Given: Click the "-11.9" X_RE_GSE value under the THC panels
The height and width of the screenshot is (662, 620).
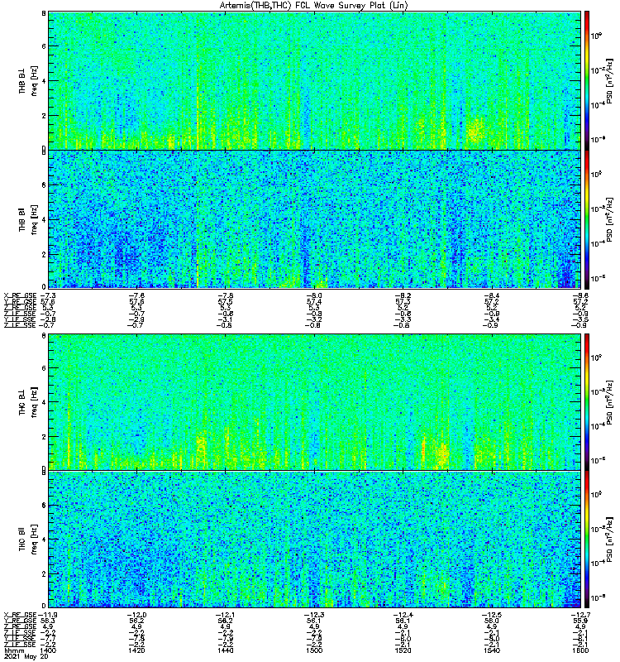Looking at the screenshot, I should coord(47,615).
